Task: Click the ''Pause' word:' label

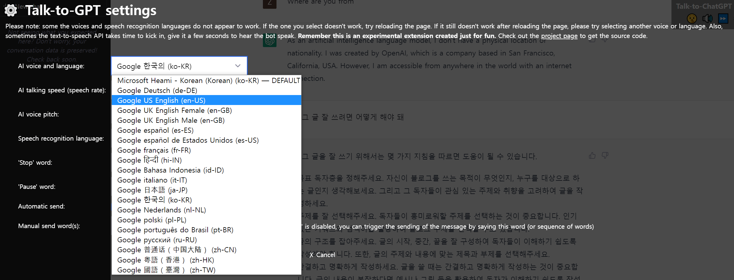Action: coord(37,187)
